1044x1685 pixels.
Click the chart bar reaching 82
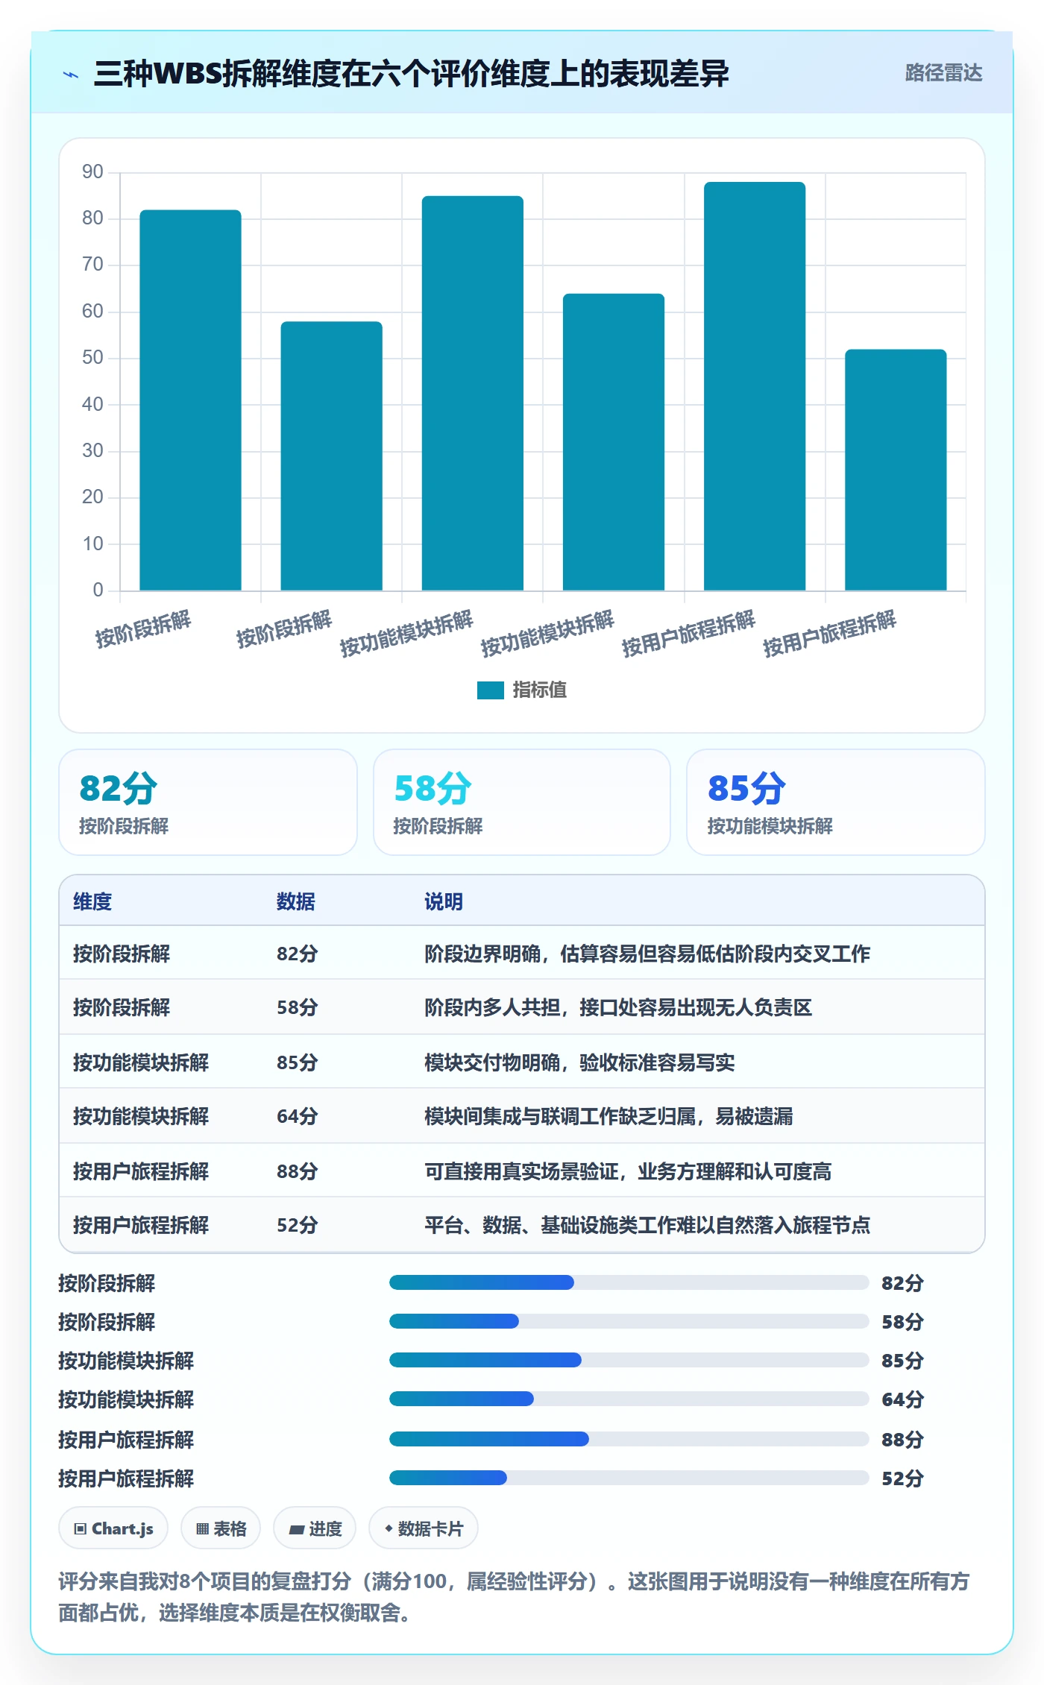tap(190, 400)
